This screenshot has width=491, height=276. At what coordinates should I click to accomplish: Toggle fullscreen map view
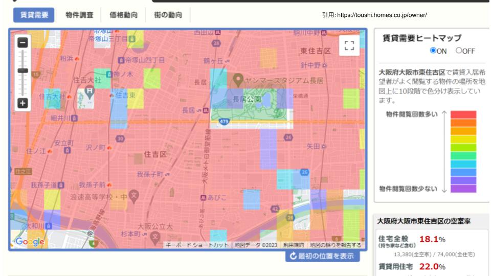tap(349, 45)
